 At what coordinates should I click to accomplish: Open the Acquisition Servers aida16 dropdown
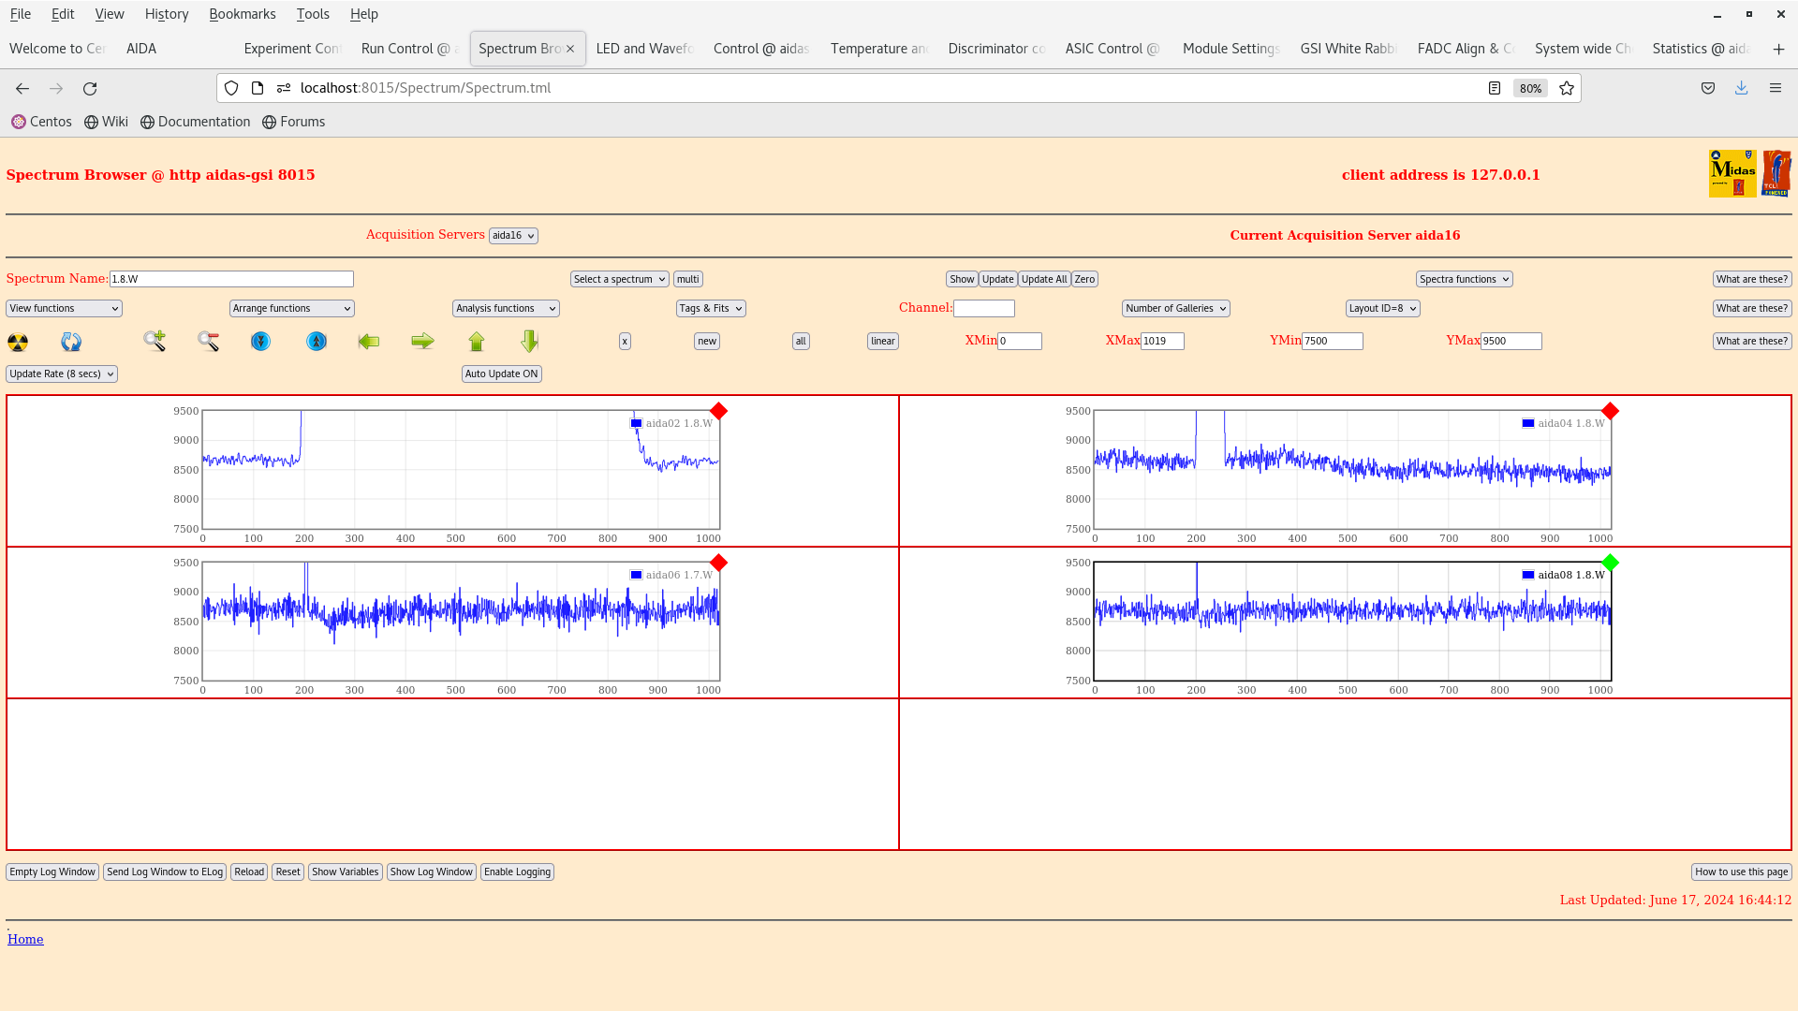pos(513,236)
